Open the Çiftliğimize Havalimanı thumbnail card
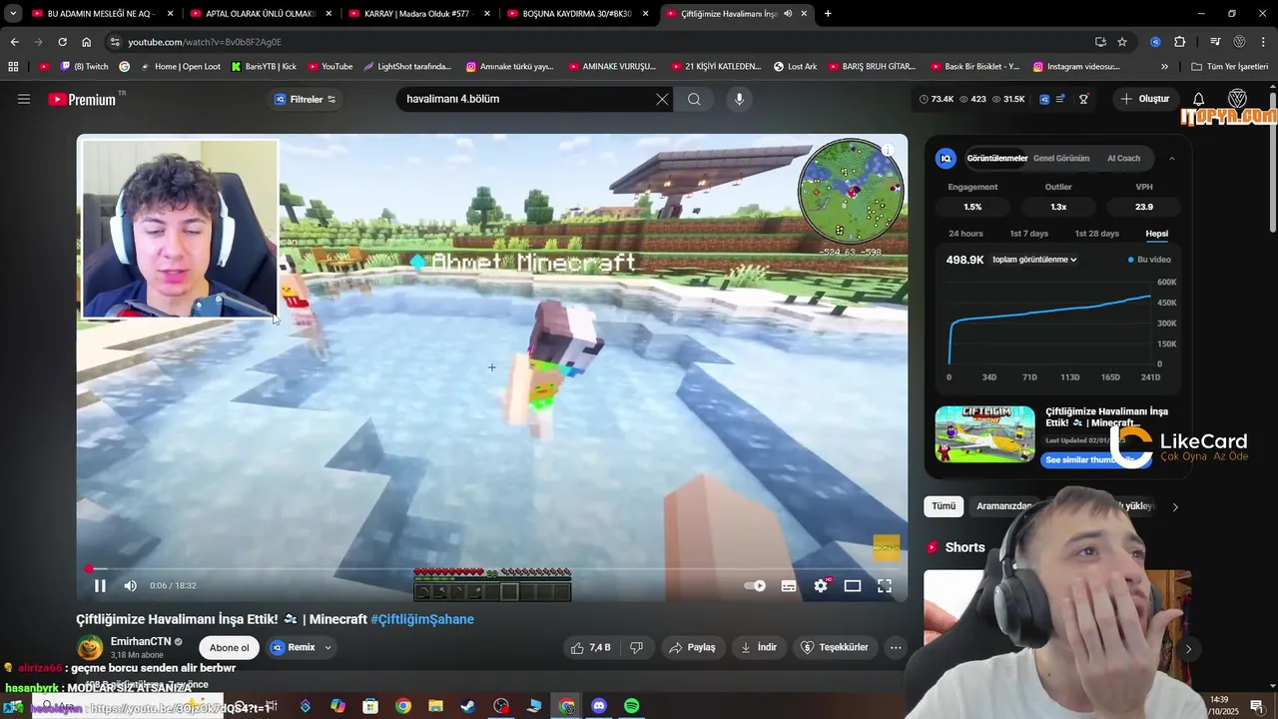This screenshot has height=719, width=1278. (x=984, y=433)
